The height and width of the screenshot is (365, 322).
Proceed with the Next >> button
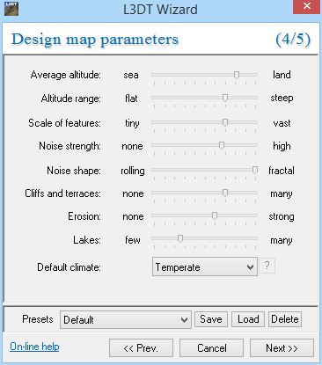tap(282, 348)
